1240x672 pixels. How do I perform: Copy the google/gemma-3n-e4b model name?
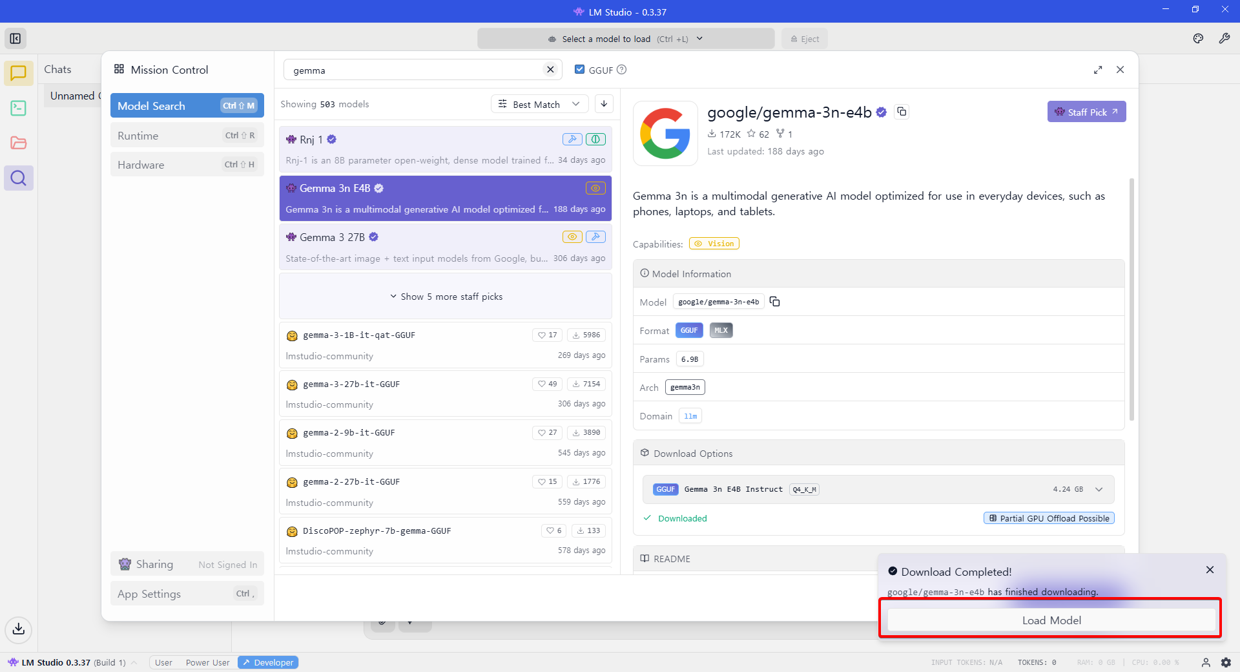pyautogui.click(x=902, y=112)
